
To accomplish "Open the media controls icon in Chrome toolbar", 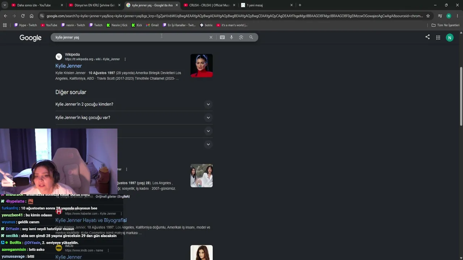I will point(440,16).
